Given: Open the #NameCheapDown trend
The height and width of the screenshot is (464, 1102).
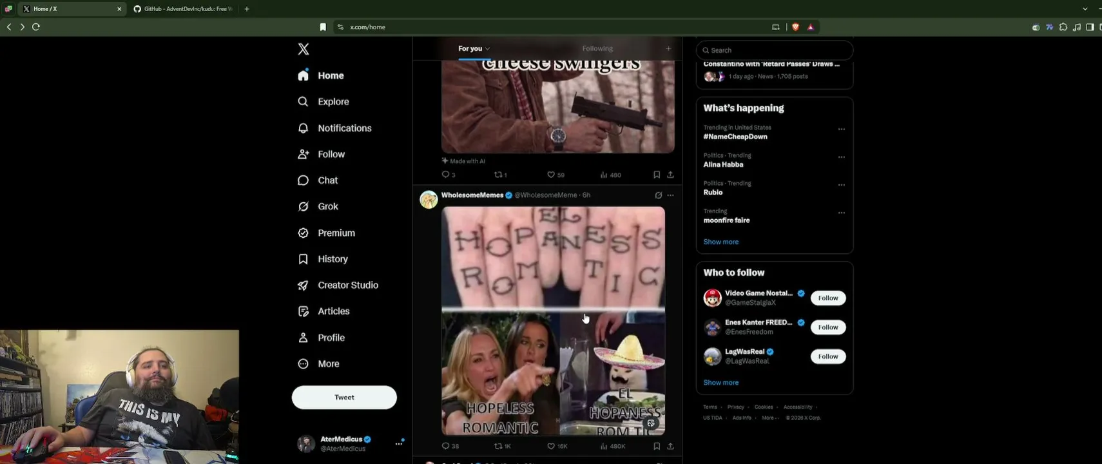Looking at the screenshot, I should (x=735, y=137).
